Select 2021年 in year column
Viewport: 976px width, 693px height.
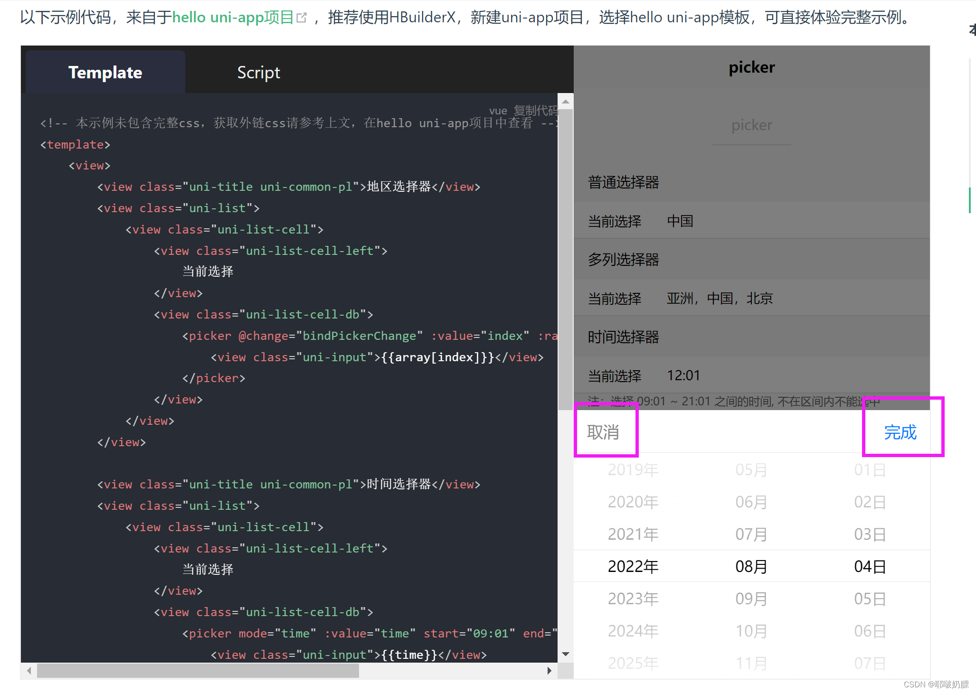point(633,534)
